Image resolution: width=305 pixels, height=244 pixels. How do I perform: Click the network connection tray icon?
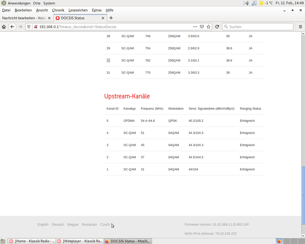[254, 3]
